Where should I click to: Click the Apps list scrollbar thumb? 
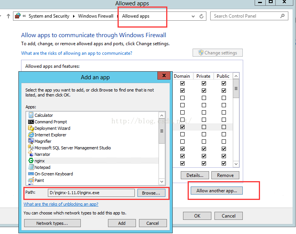pyautogui.click(x=162, y=131)
